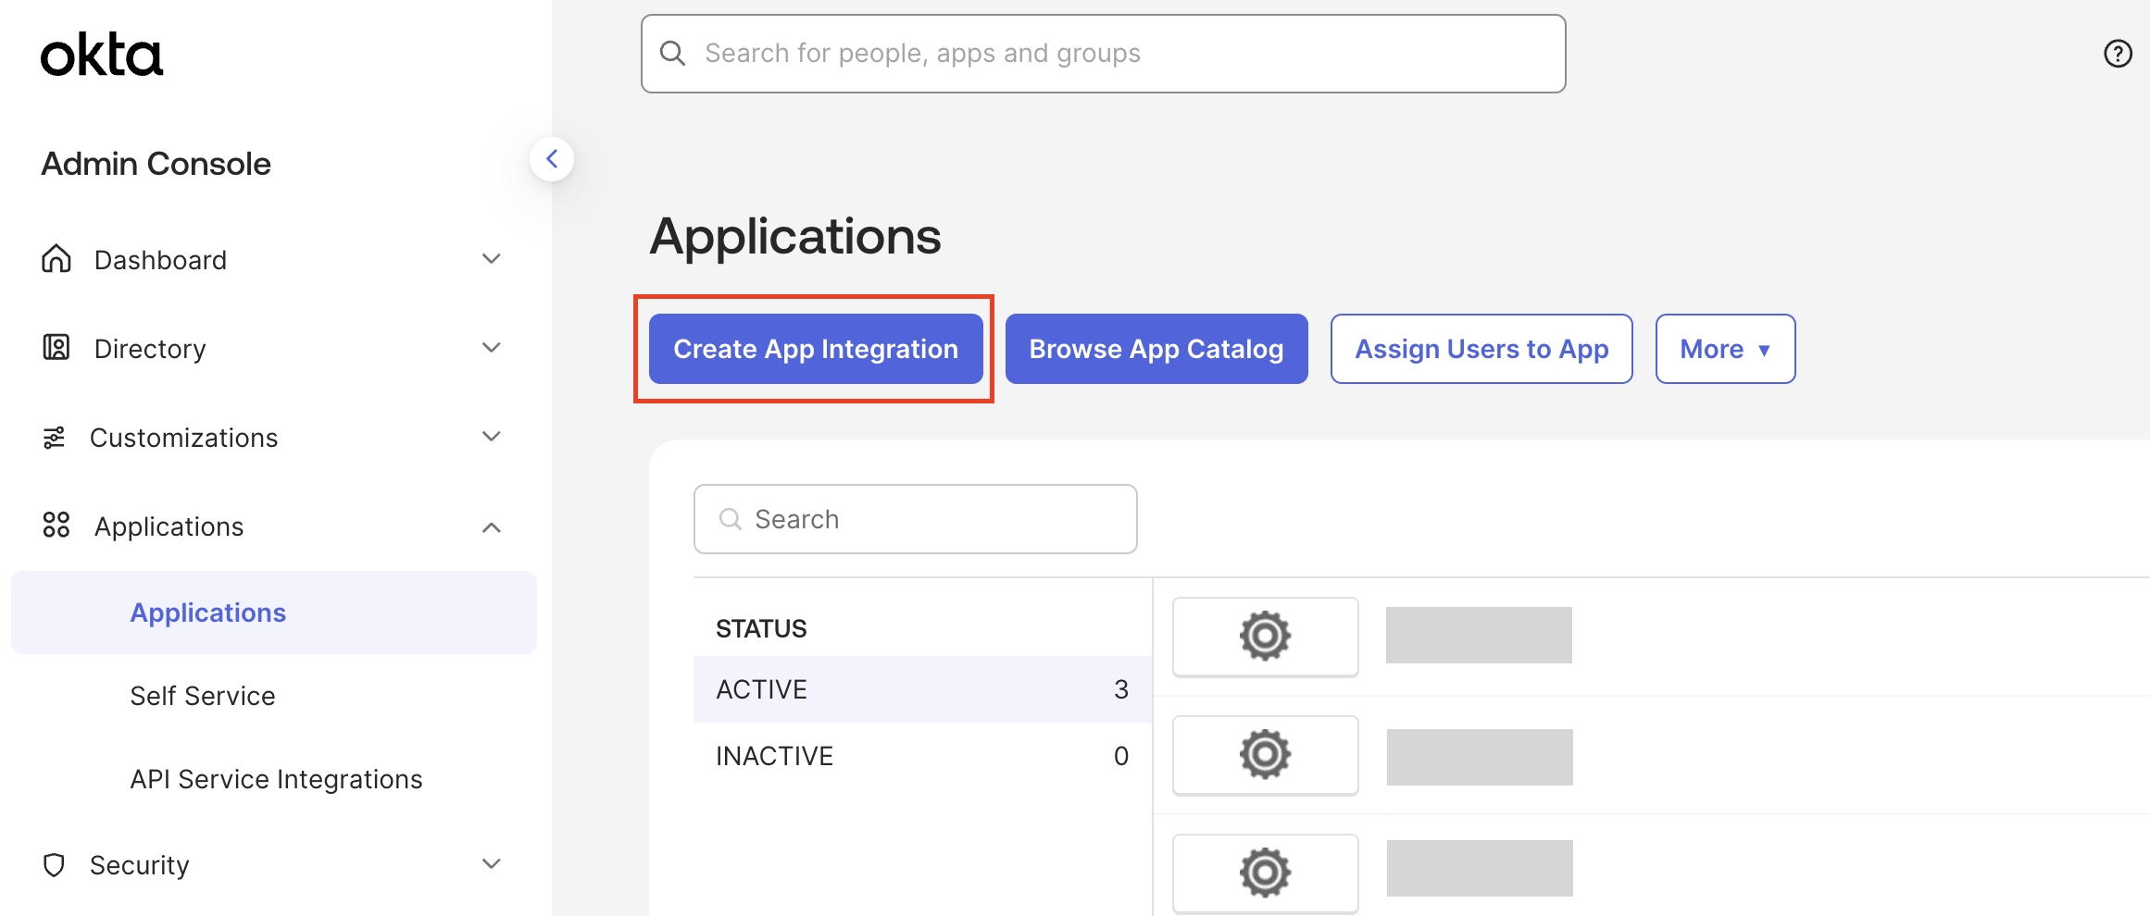Select the Applications sub-item in sidebar
This screenshot has height=916, width=2150.
pos(274,613)
